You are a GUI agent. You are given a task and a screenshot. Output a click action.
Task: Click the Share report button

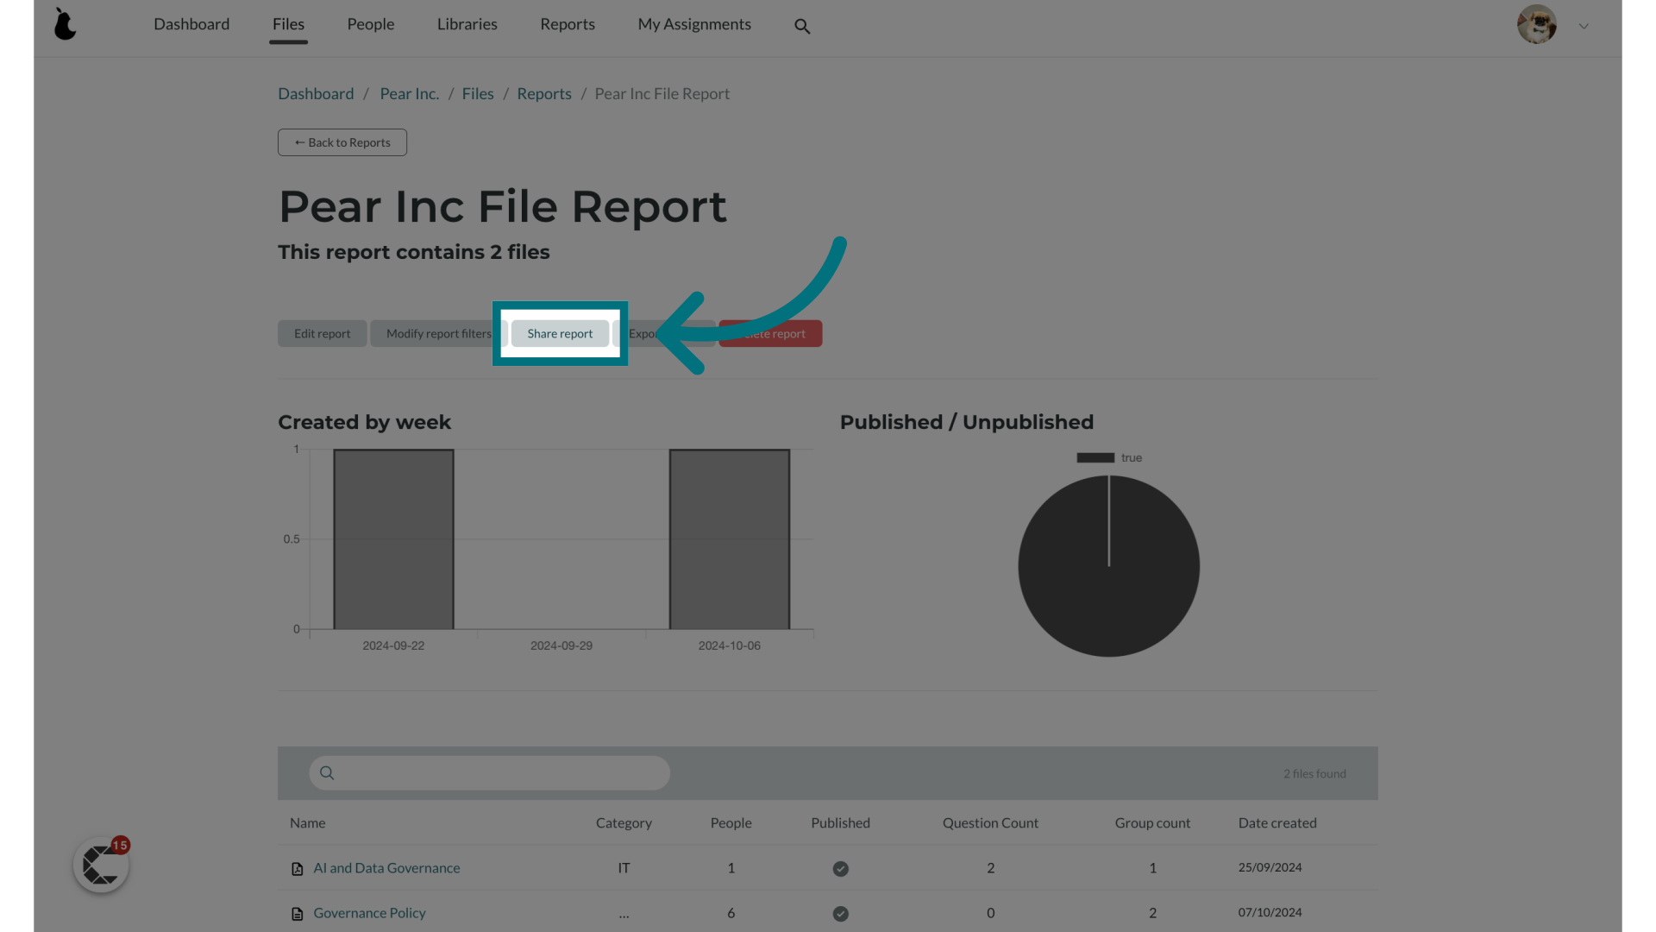(x=560, y=333)
